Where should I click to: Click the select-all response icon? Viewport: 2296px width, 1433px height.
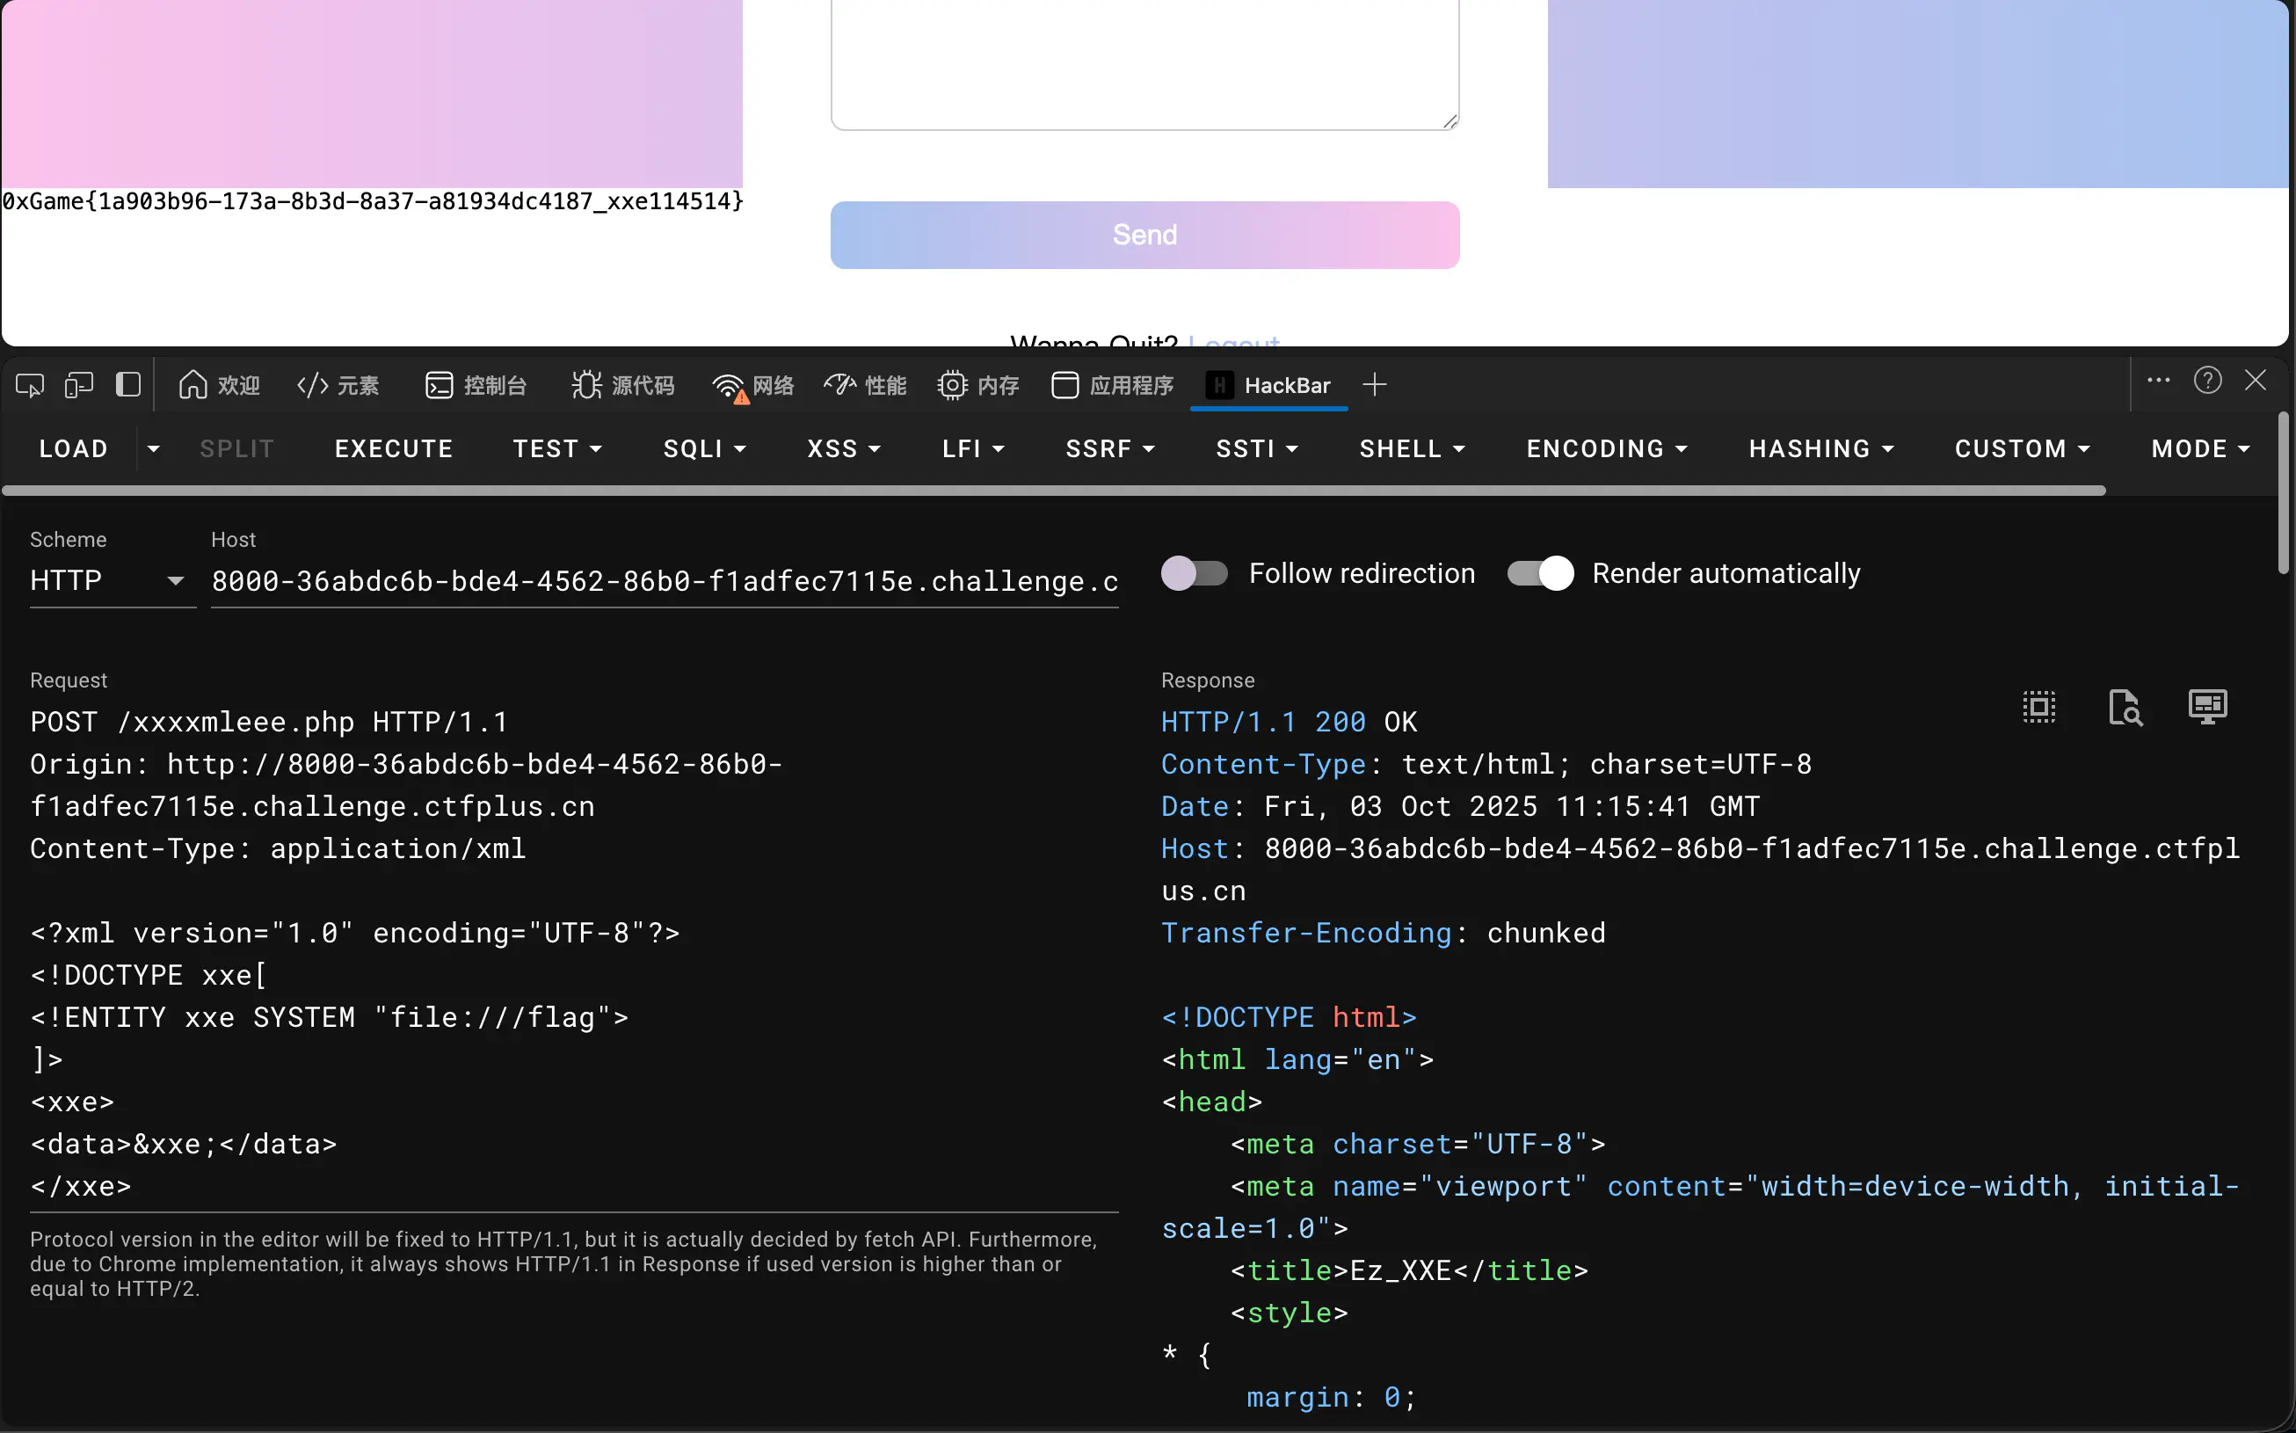tap(2038, 707)
